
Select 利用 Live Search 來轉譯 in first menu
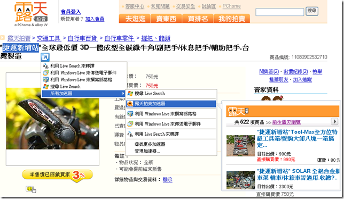click(69, 66)
